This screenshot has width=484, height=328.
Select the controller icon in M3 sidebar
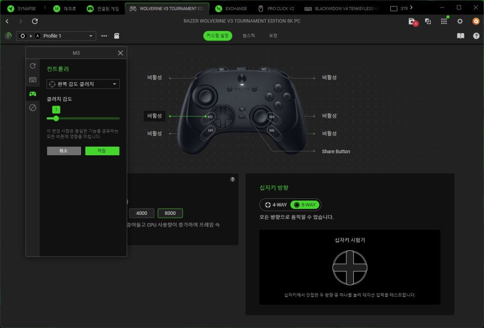[x=33, y=94]
